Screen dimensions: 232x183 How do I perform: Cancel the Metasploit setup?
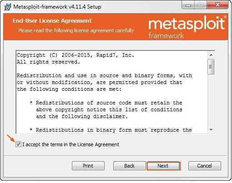(x=205, y=166)
